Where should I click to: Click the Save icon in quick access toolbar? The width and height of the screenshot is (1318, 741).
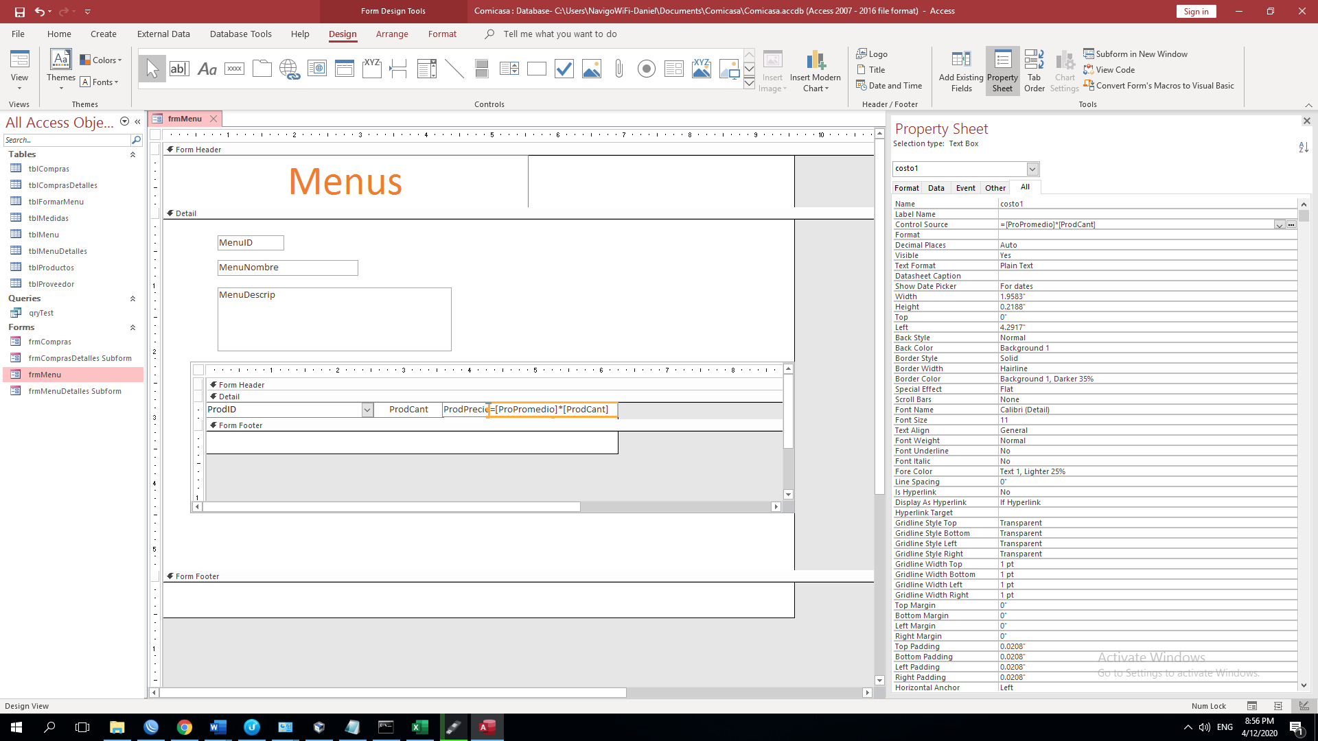pyautogui.click(x=19, y=12)
